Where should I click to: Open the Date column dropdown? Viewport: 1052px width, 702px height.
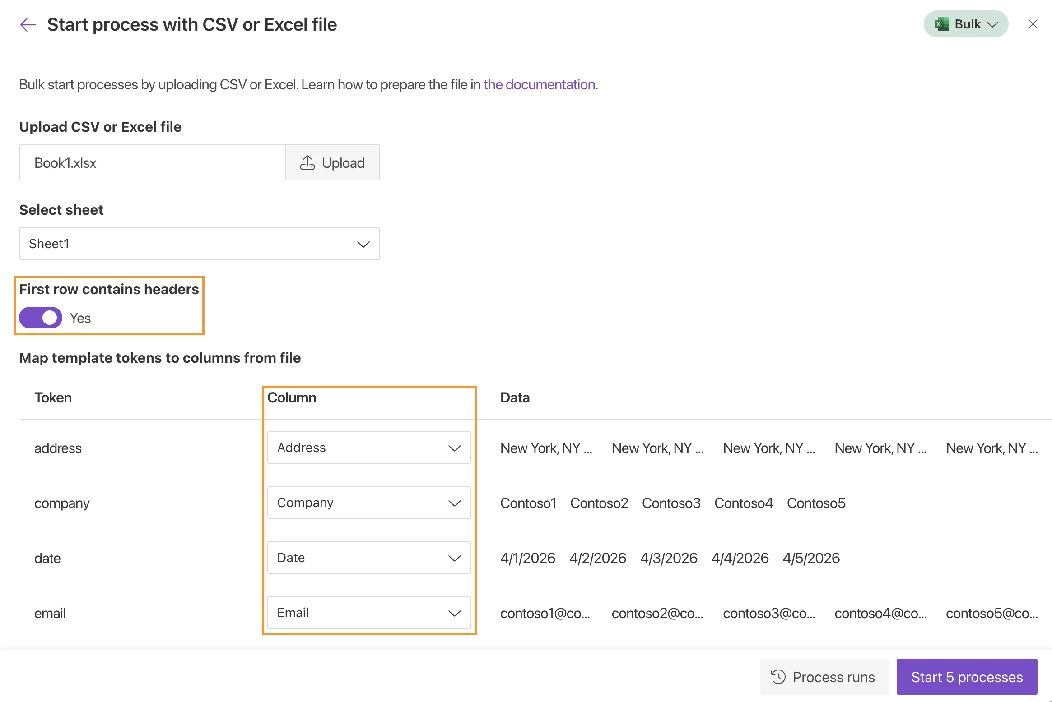369,558
